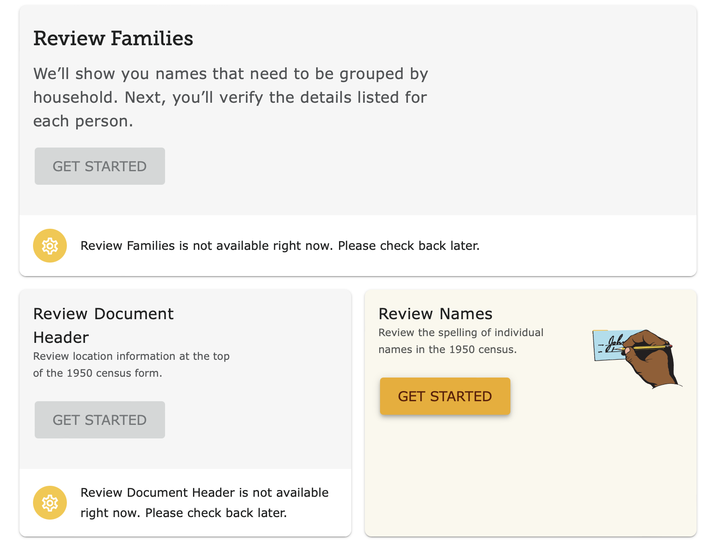Click the gear icon beside Review Families notice
The height and width of the screenshot is (553, 711).
point(50,246)
